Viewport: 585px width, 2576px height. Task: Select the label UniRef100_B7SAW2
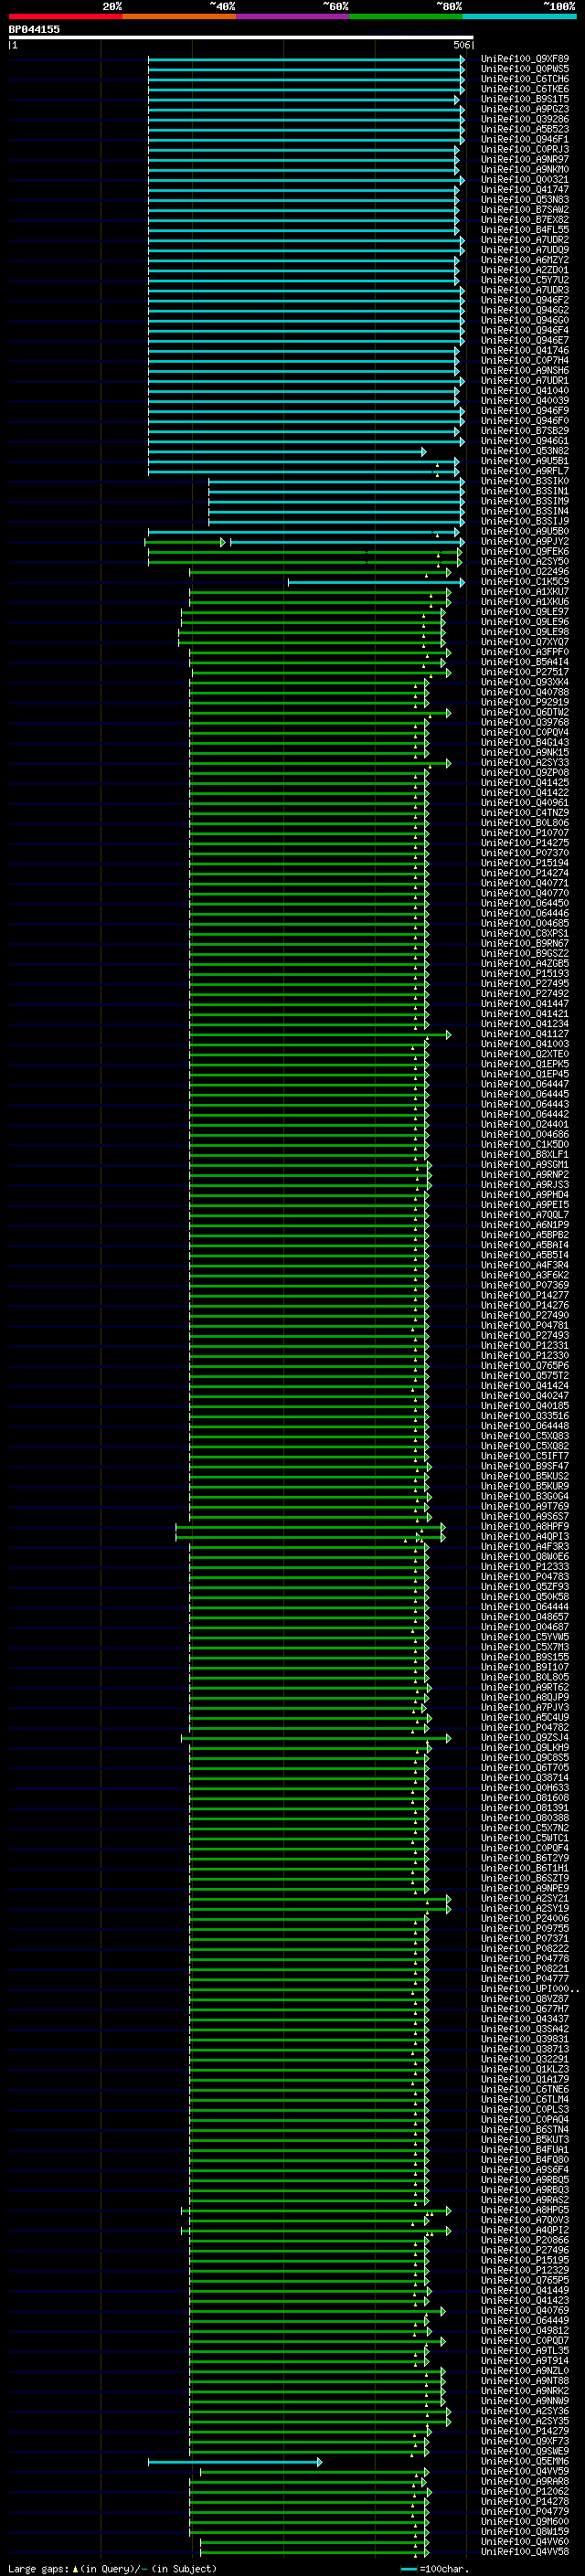(x=525, y=210)
